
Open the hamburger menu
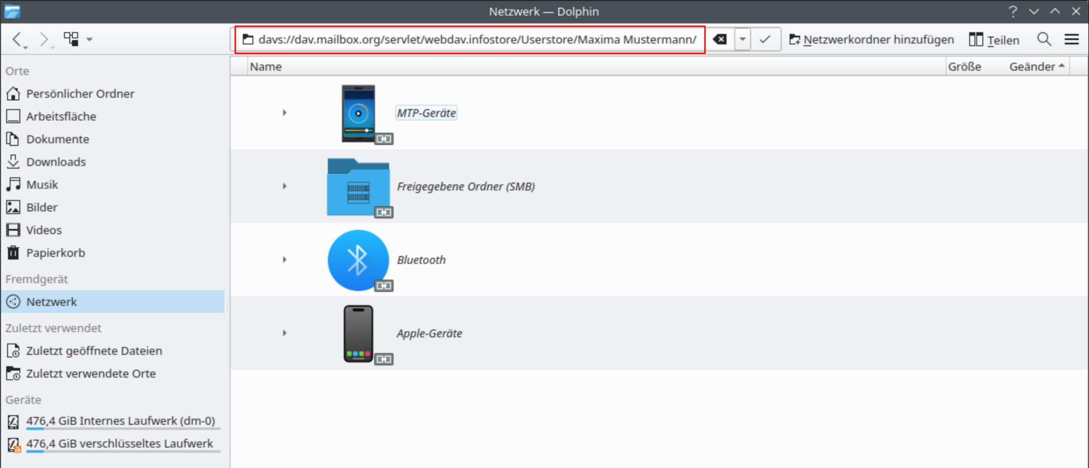tap(1071, 39)
